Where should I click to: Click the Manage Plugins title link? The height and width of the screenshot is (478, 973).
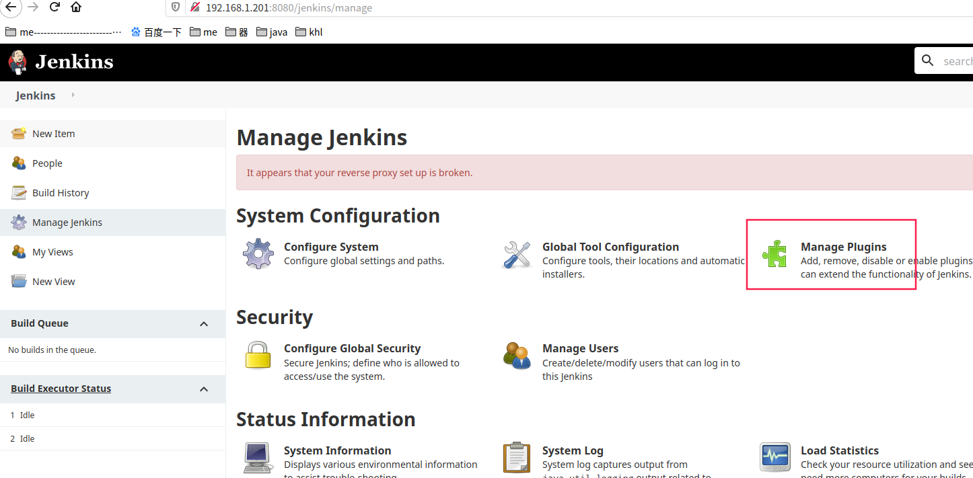tap(843, 247)
